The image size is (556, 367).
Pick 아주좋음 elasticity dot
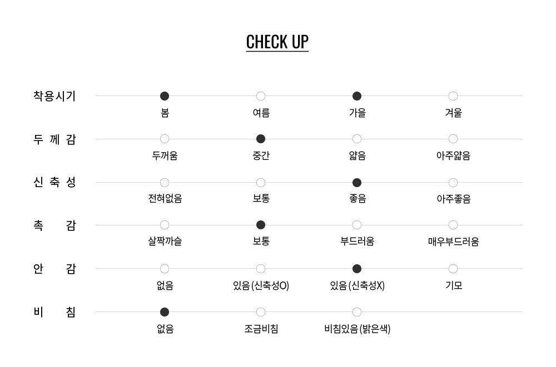tap(453, 183)
